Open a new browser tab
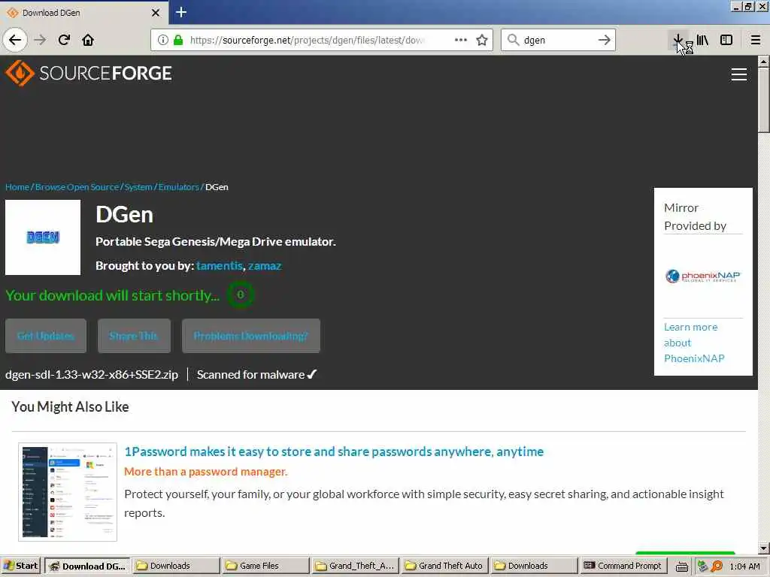The height and width of the screenshot is (577, 770). click(x=180, y=12)
